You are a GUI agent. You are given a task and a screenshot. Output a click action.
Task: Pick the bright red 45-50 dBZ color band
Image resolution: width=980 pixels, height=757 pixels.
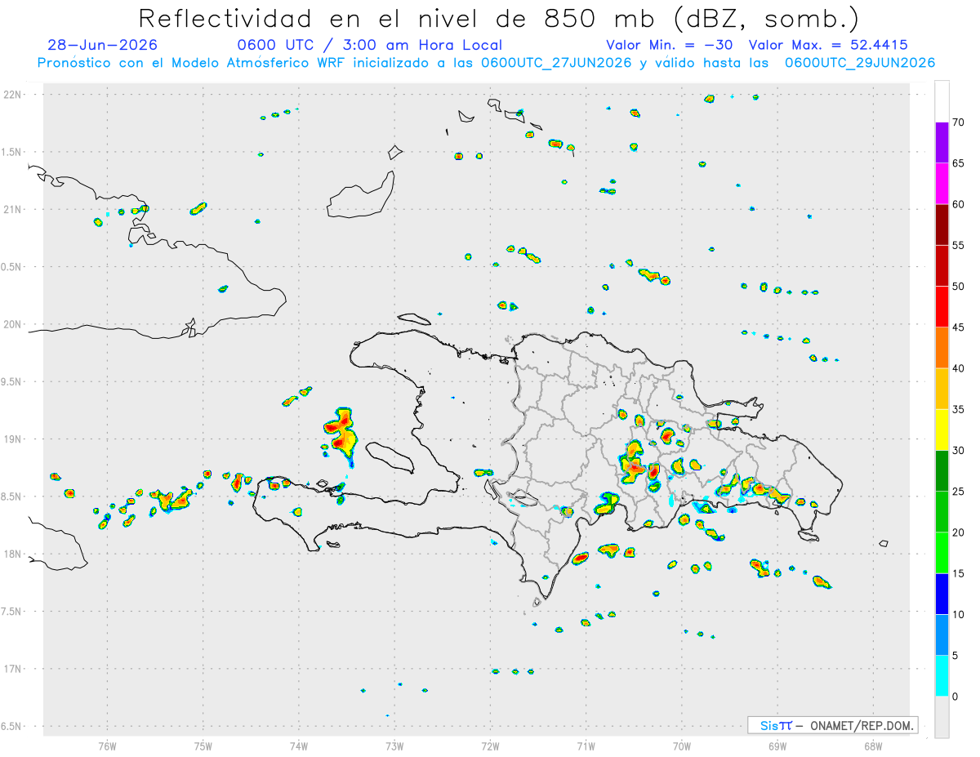coord(942,307)
